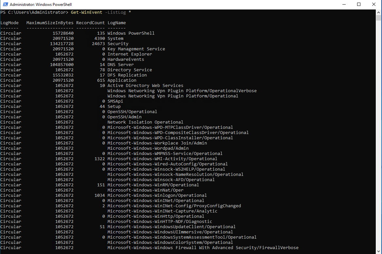Image resolution: width=382 pixels, height=254 pixels.
Task: Click the Directory Service log name
Action: click(130, 70)
